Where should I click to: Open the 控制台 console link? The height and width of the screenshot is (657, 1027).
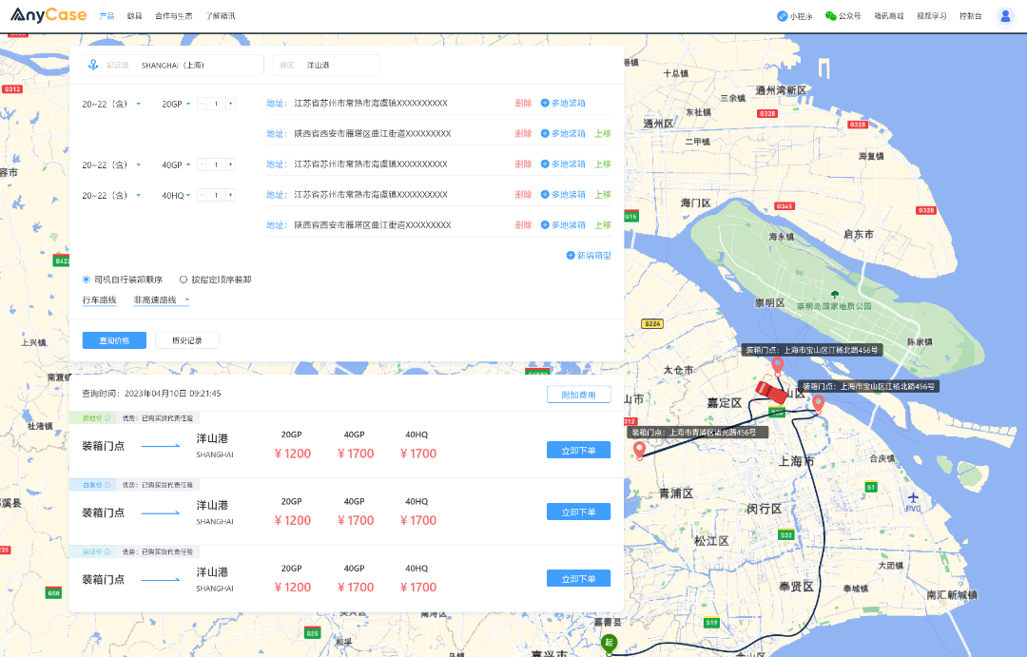[x=971, y=16]
